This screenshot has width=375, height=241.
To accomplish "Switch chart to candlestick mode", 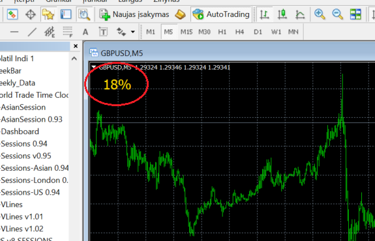I will click(282, 14).
